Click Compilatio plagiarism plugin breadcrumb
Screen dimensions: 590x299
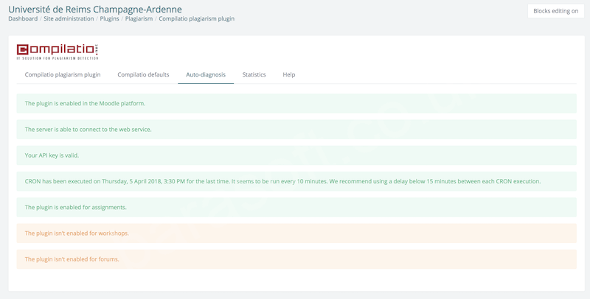(x=196, y=18)
